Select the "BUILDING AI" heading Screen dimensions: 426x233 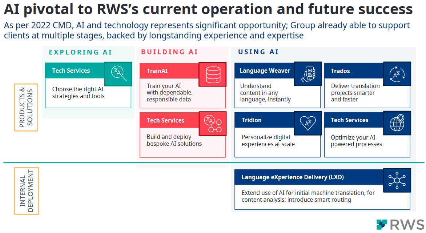pyautogui.click(x=169, y=52)
